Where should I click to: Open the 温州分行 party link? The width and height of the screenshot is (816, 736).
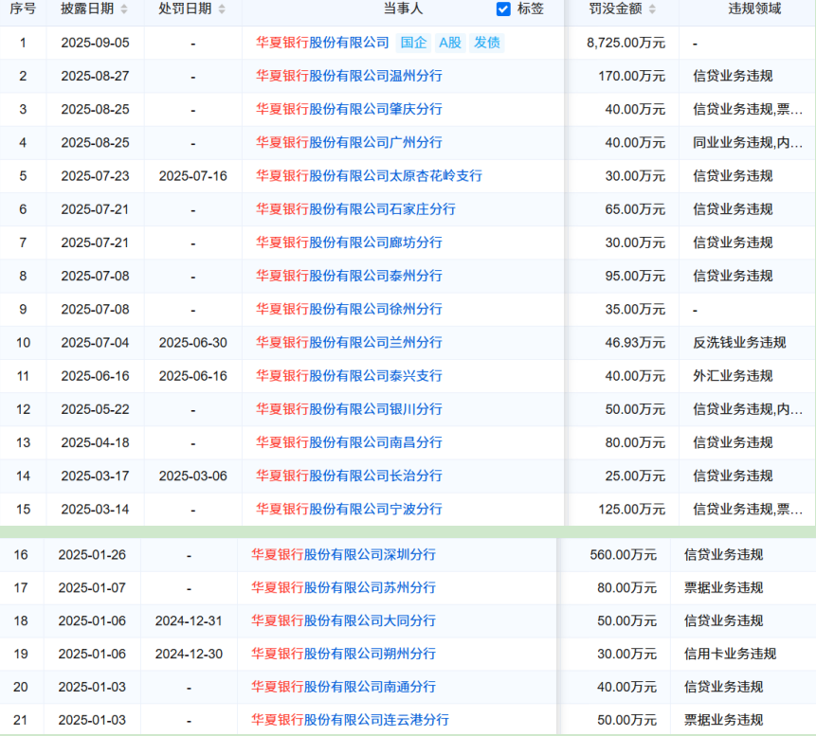pyautogui.click(x=349, y=76)
